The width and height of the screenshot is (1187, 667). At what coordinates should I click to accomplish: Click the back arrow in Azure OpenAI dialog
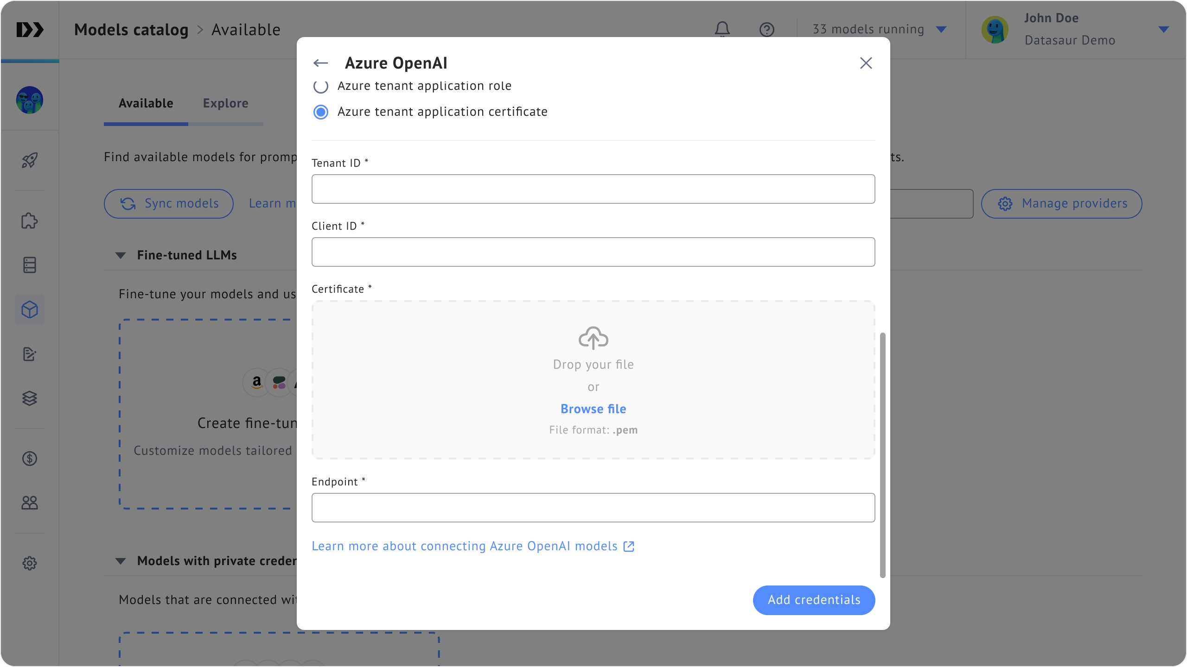point(320,63)
